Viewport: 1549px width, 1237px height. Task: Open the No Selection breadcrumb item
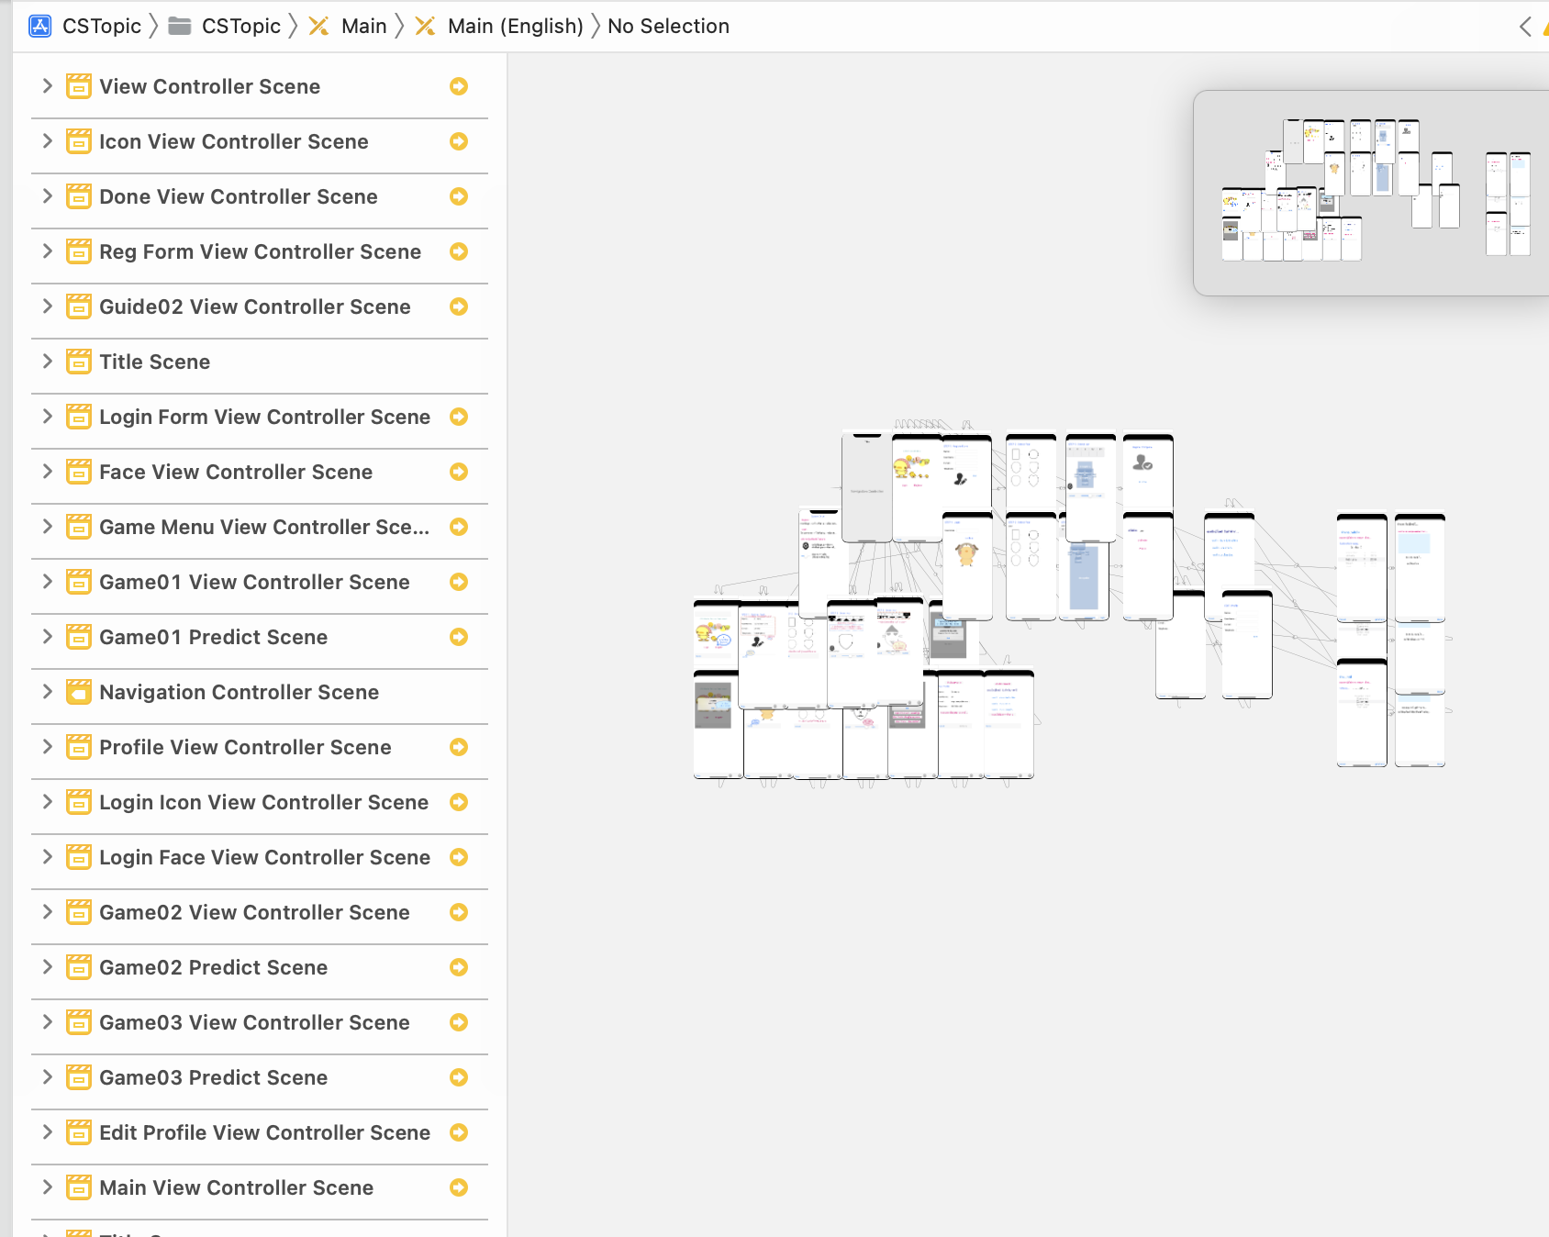pyautogui.click(x=668, y=26)
